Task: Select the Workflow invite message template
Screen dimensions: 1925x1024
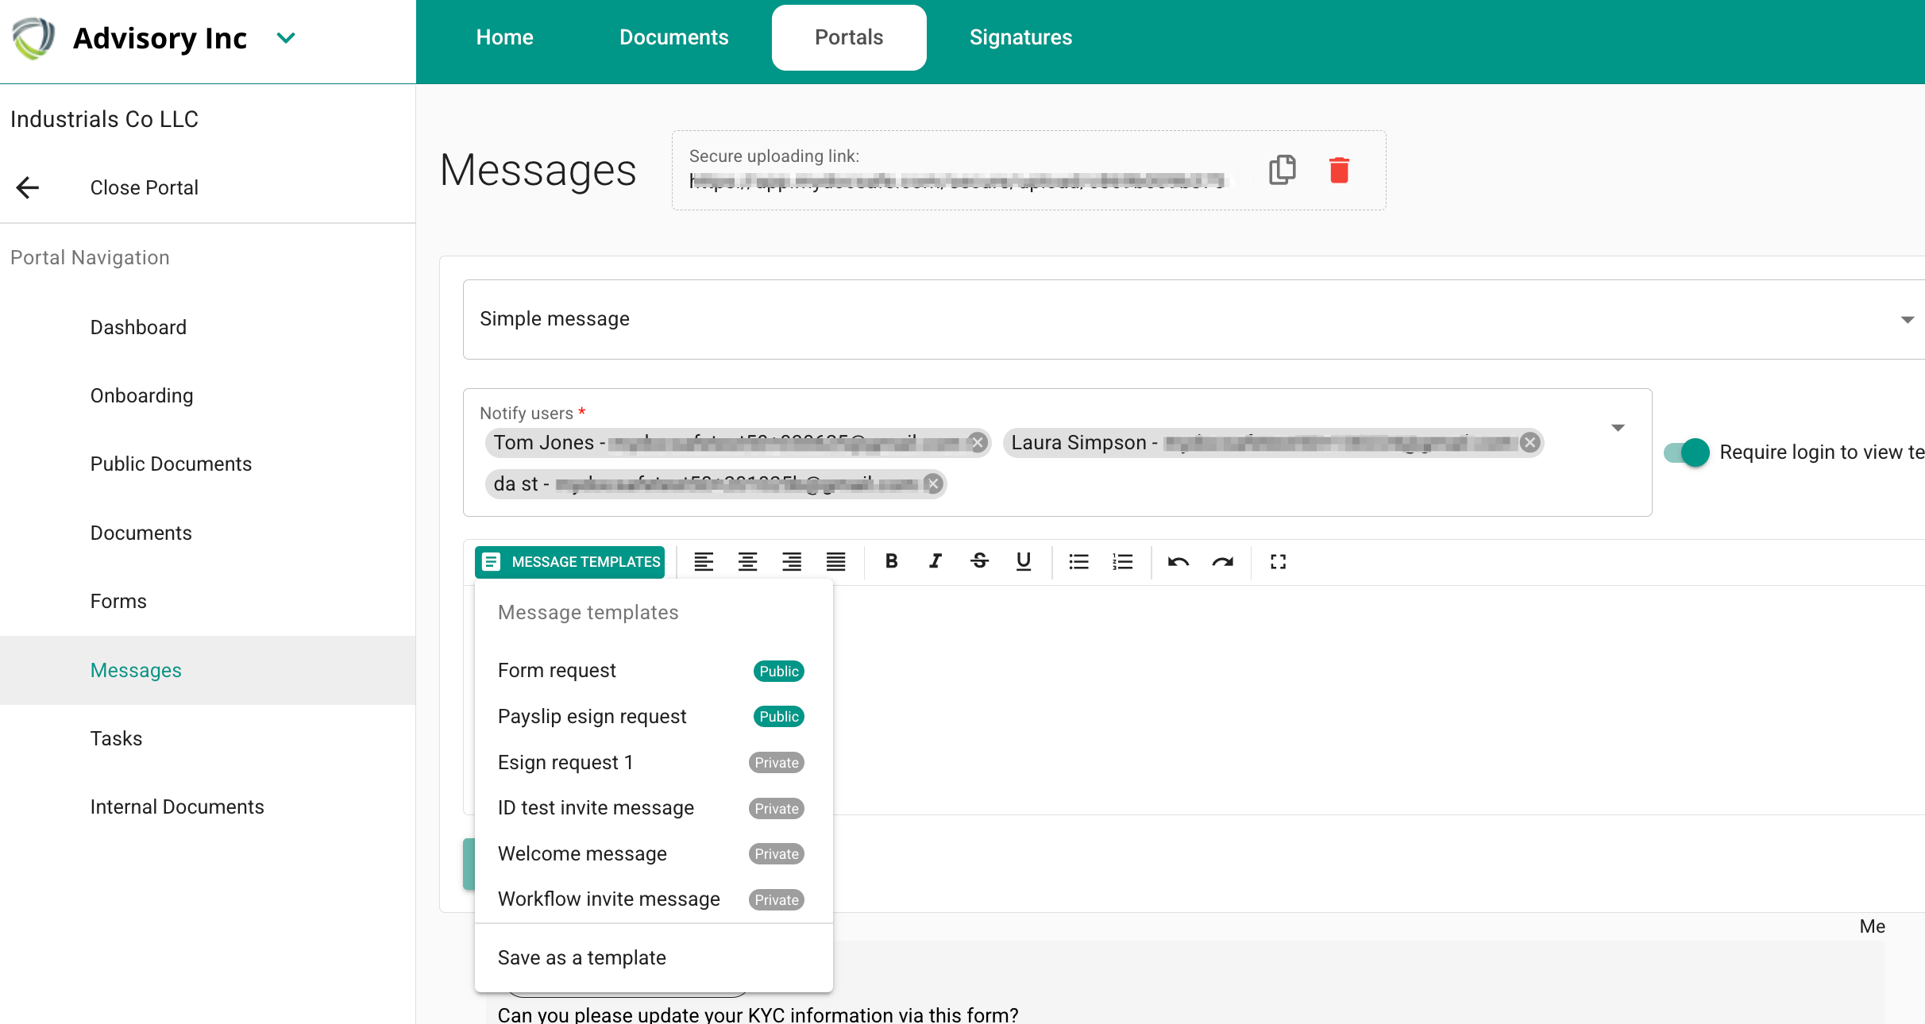Action: [608, 898]
